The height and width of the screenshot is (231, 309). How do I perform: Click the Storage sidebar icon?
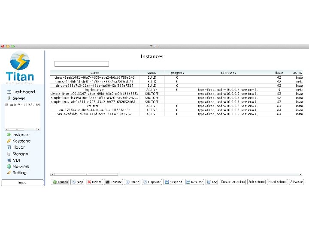tap(9, 154)
